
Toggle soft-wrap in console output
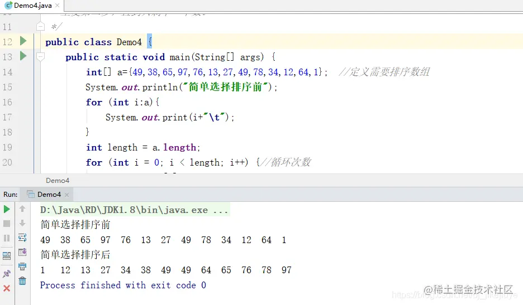pos(22,238)
